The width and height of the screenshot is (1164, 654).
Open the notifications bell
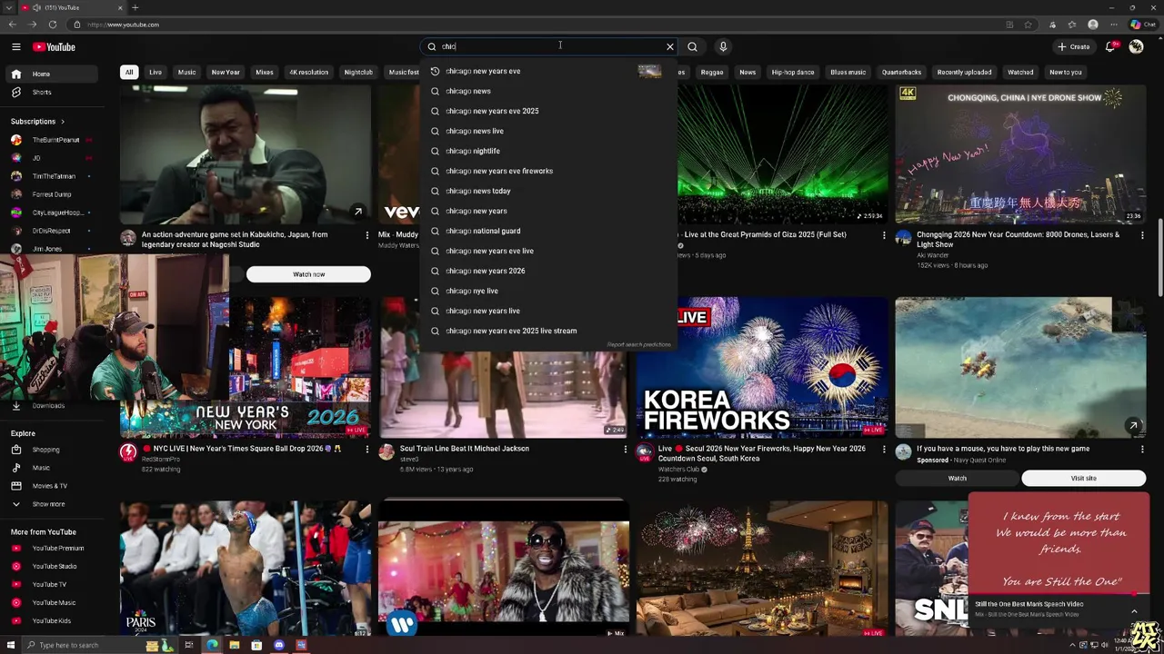pyautogui.click(x=1110, y=46)
